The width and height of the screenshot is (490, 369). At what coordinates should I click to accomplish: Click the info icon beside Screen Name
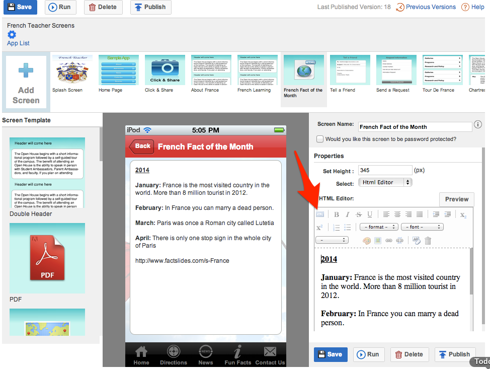pos(478,124)
